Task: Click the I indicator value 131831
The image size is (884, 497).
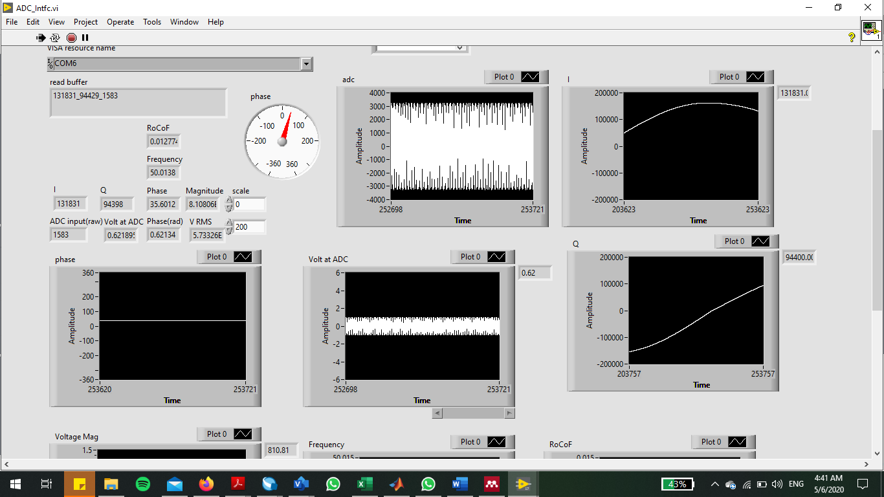Action: tap(69, 203)
